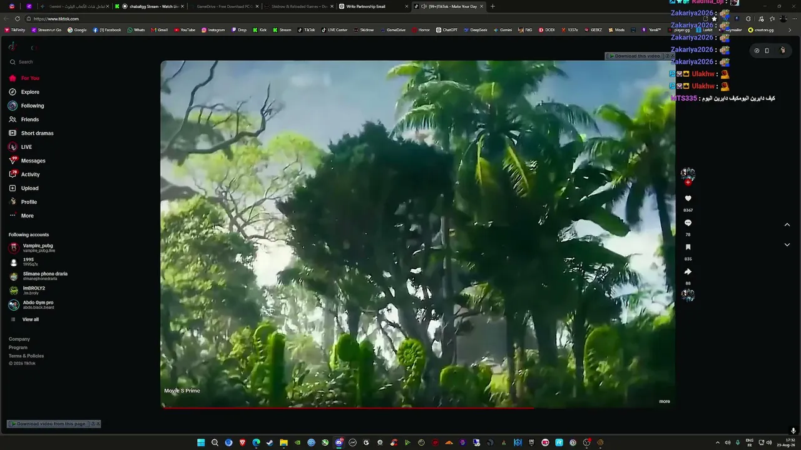801x450 pixels.
Task: Switch to the Skidrow & Reloaded Games tab
Action: click(x=299, y=6)
